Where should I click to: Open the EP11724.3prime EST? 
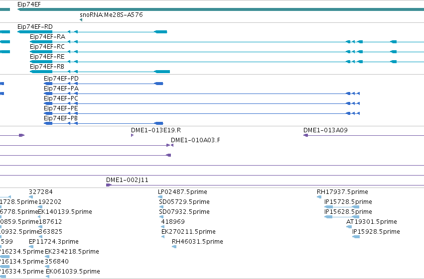[x=31, y=247]
